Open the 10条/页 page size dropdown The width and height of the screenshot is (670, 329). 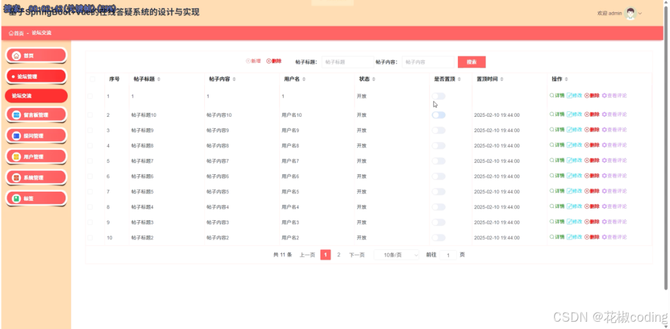point(397,255)
